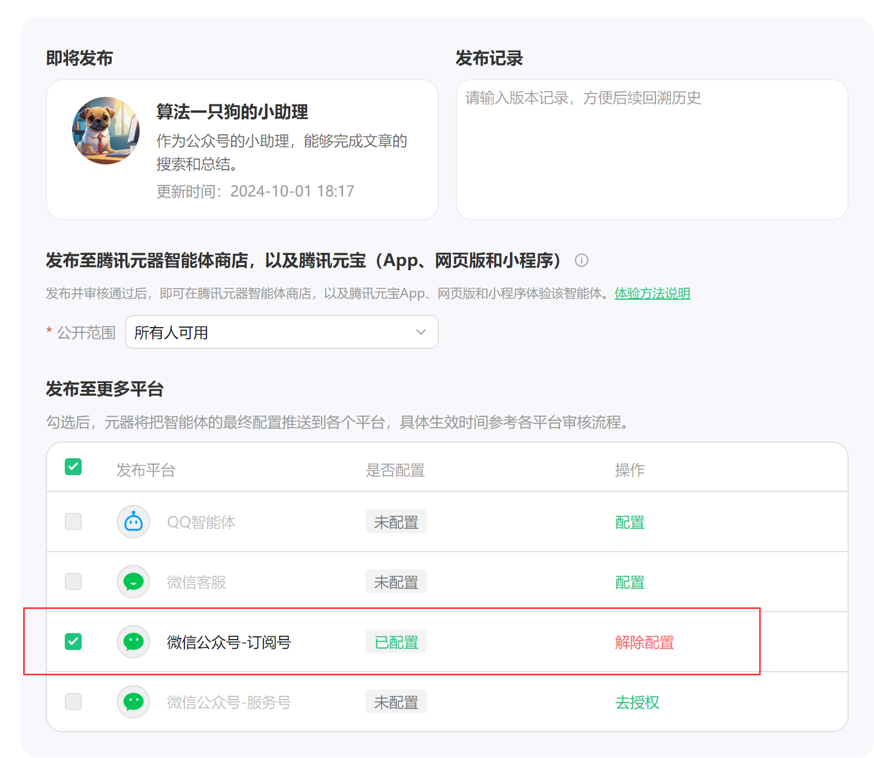Click the 发布至更多平台 section heading
The height and width of the screenshot is (758, 874).
click(x=105, y=389)
